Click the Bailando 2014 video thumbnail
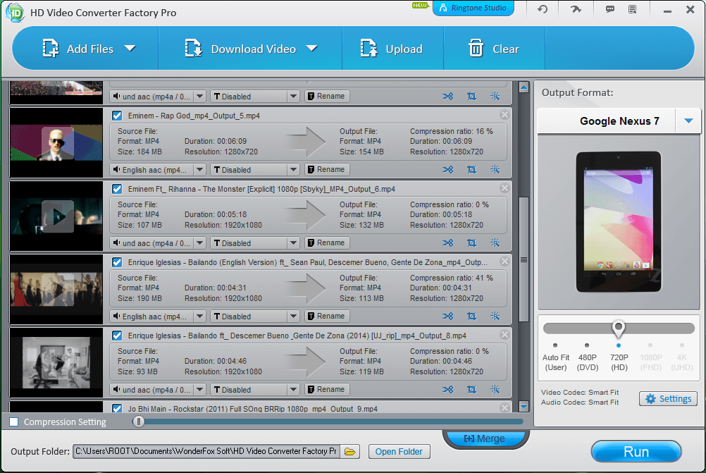This screenshot has height=473, width=706. click(x=56, y=363)
